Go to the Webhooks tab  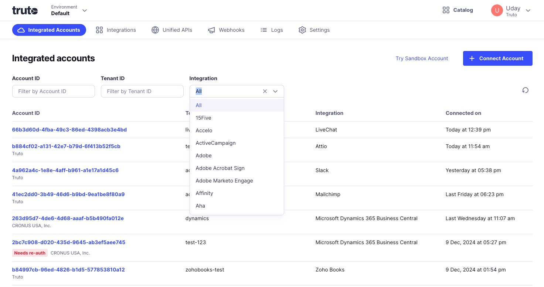coord(226,30)
